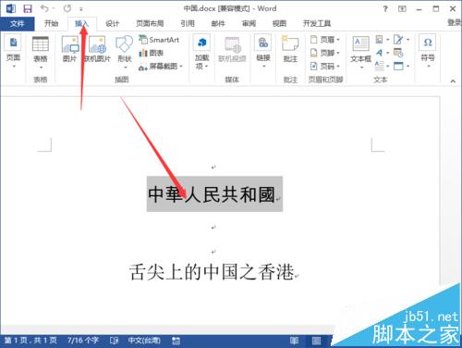Click the macro recording icon in status bar

[x=176, y=341]
